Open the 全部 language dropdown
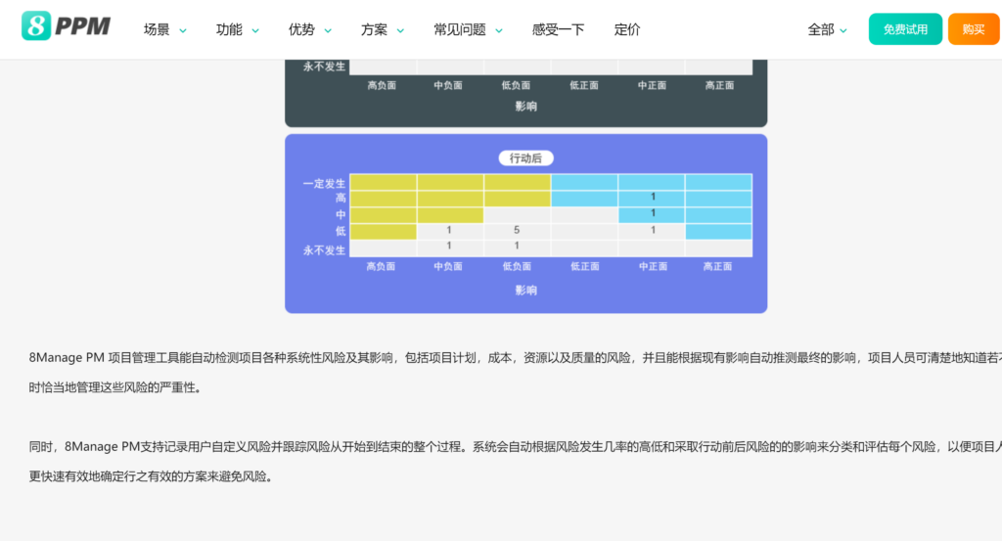 click(x=827, y=29)
